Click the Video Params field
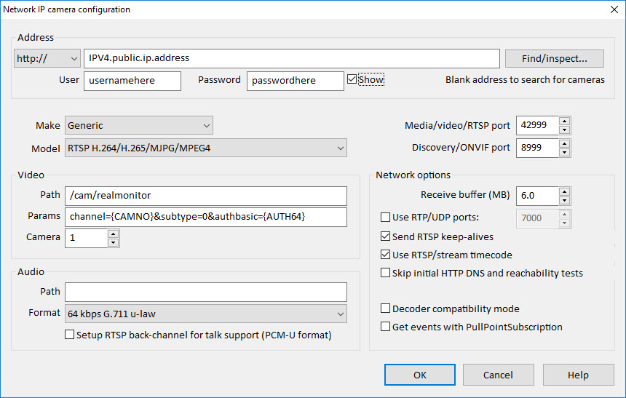 pyautogui.click(x=205, y=217)
